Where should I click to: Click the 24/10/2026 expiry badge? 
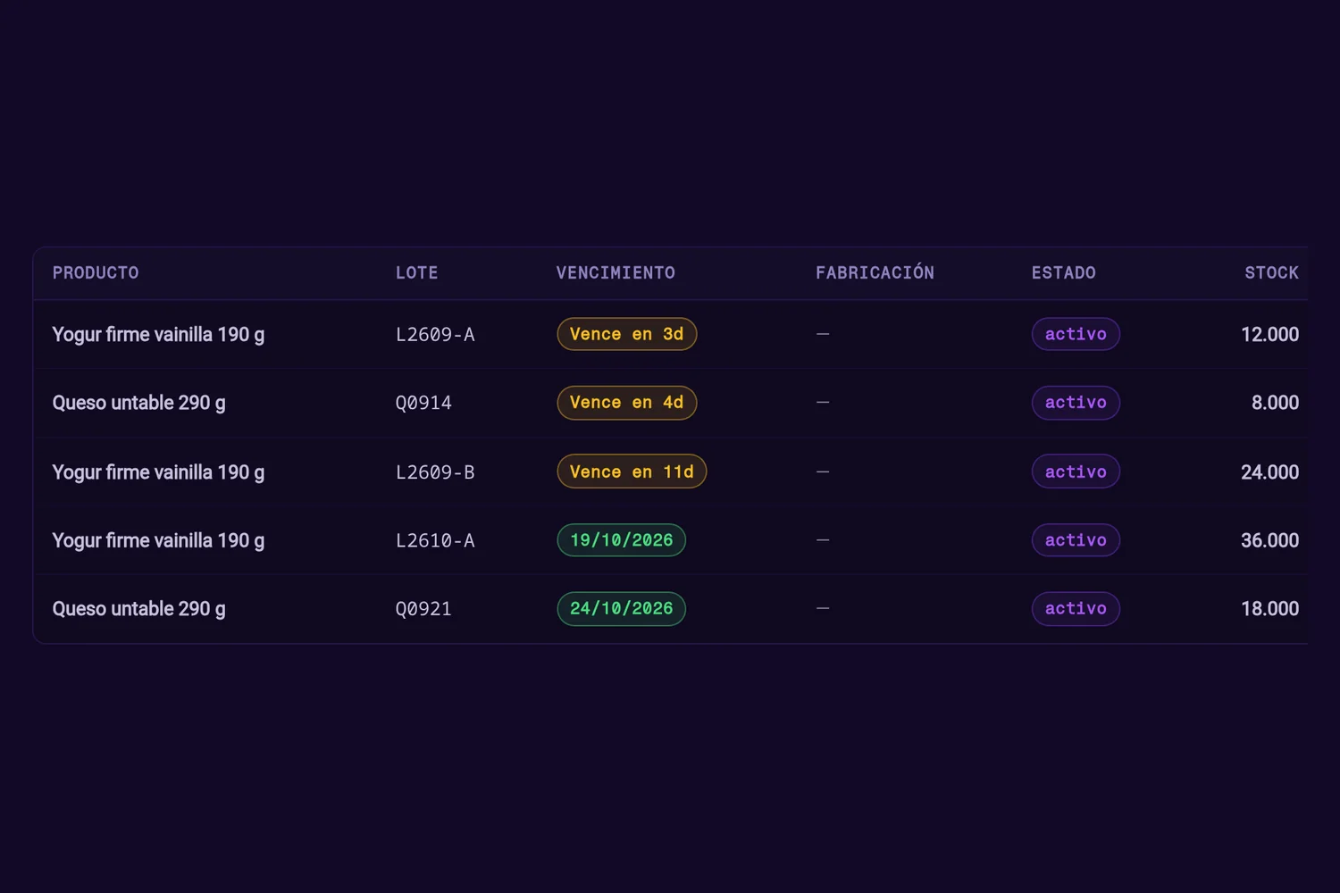tap(622, 609)
